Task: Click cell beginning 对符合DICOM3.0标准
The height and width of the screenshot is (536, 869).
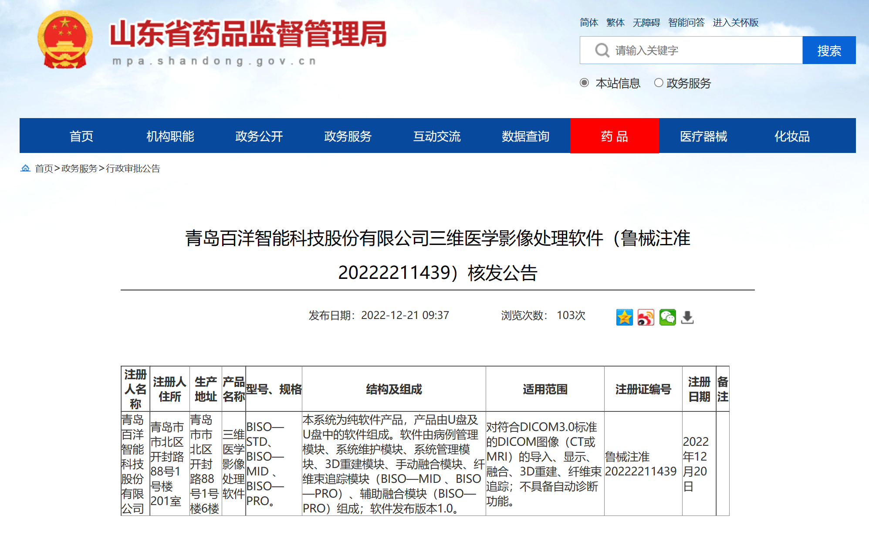Action: 545,464
